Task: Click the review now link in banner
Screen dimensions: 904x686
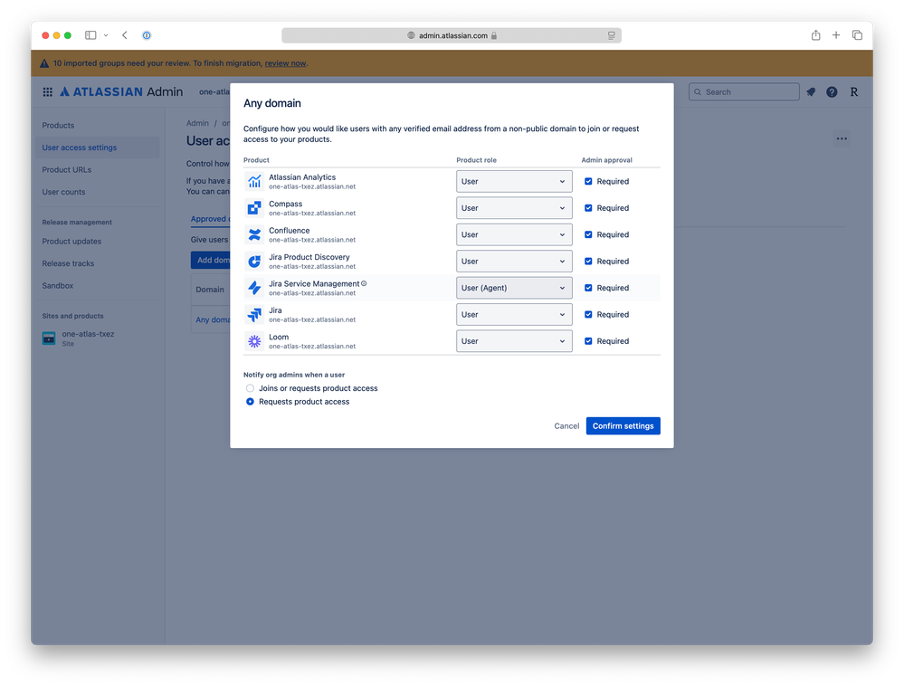Action: [285, 63]
